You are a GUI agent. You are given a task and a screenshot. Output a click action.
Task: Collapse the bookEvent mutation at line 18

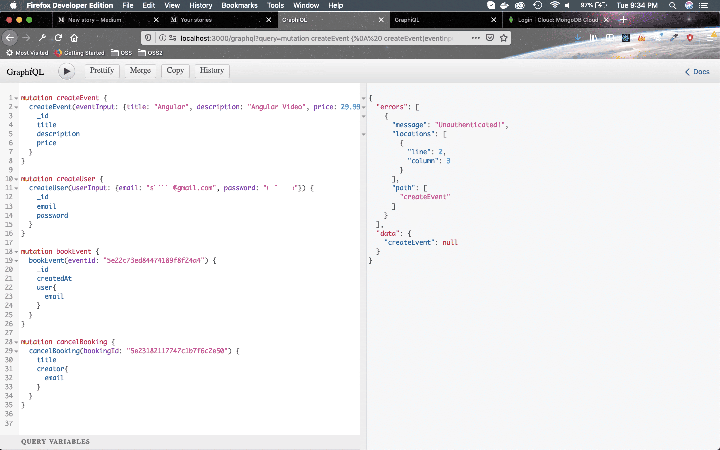[16, 252]
